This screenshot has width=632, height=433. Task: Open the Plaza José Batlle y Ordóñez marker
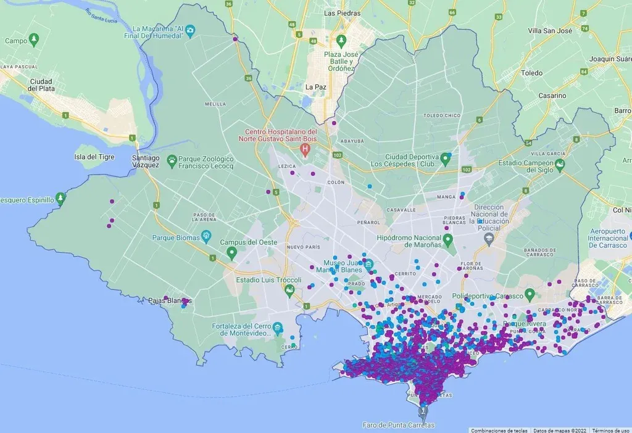coord(340,41)
